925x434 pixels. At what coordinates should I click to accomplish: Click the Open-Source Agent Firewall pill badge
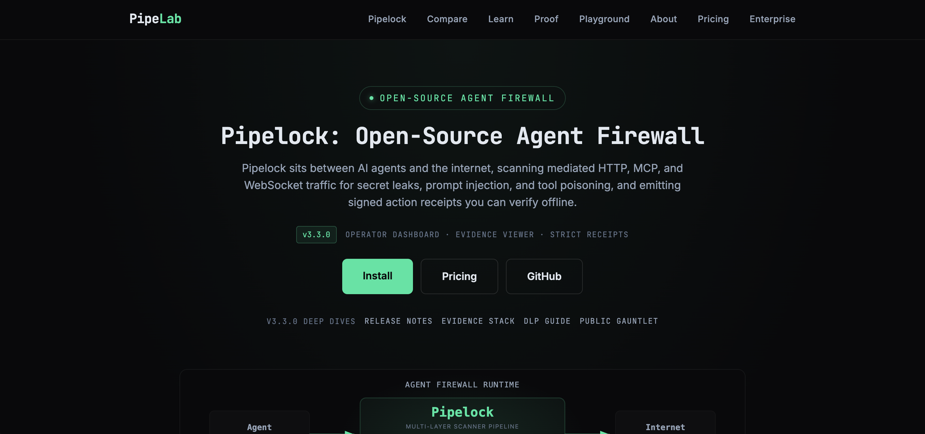(x=462, y=98)
